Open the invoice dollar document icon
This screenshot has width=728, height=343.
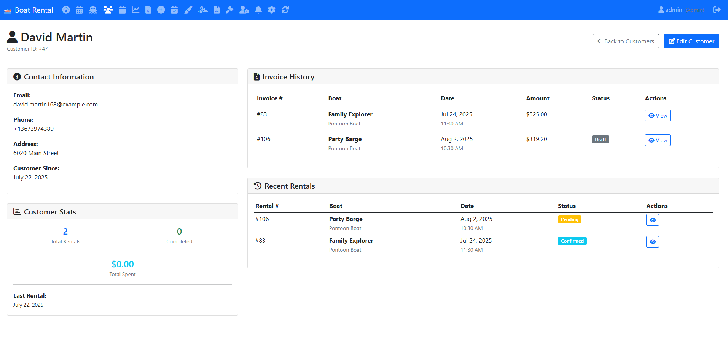click(148, 10)
